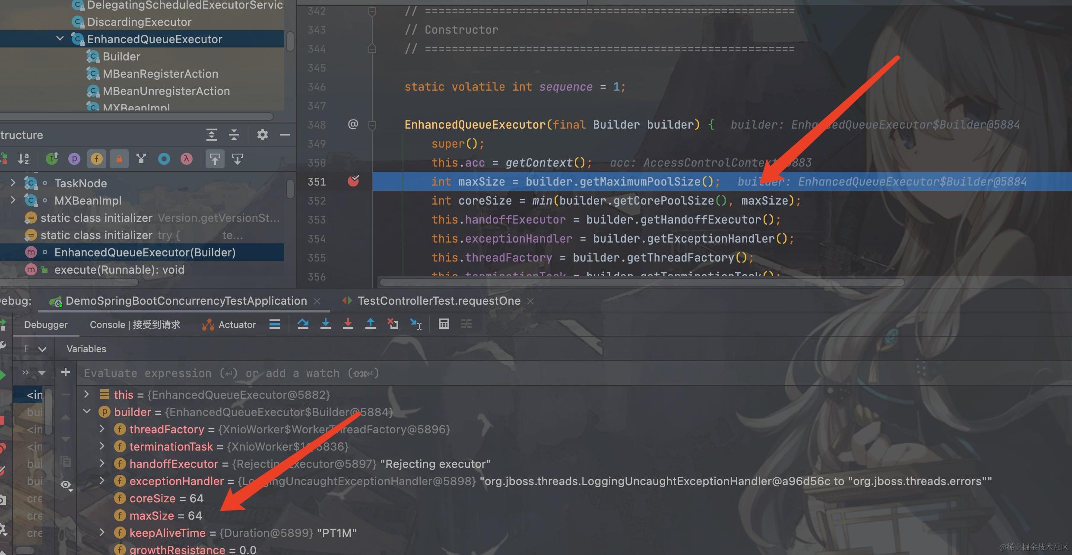Expand the threadFactory field

pos(102,429)
